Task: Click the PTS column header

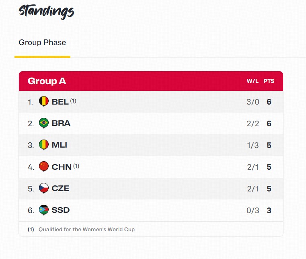Action: click(x=269, y=81)
